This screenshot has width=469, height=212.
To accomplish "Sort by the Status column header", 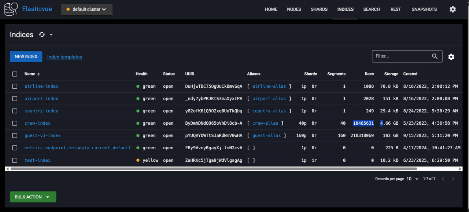I will point(169,74).
